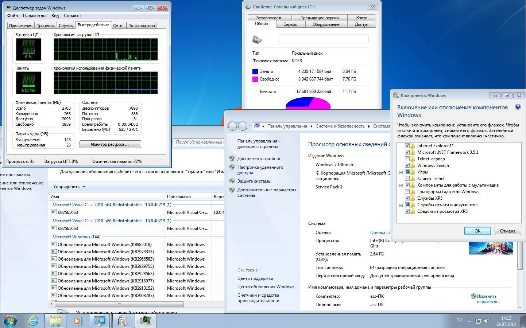
Task: Toggle the Игры checkbox
Action: coord(407,172)
